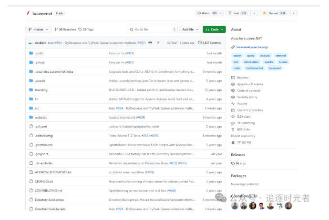Open the .build folder icon
Image resolution: width=329 pixels, height=220 pixels.
click(31, 53)
